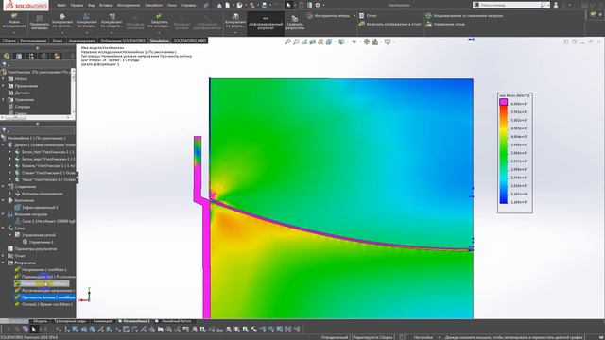Image resolution: width=605 pixels, height=340 pixels.
Task: Click Apply Material icon in Simulation ribbon
Action: pos(40,18)
